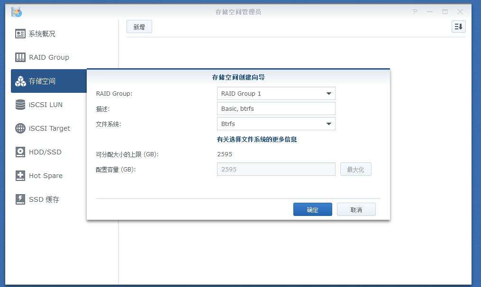Confirm the wizard with 确定
481x287 pixels.
pyautogui.click(x=312, y=209)
